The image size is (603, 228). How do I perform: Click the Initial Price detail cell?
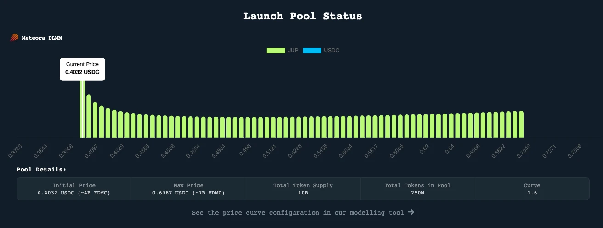(74, 189)
